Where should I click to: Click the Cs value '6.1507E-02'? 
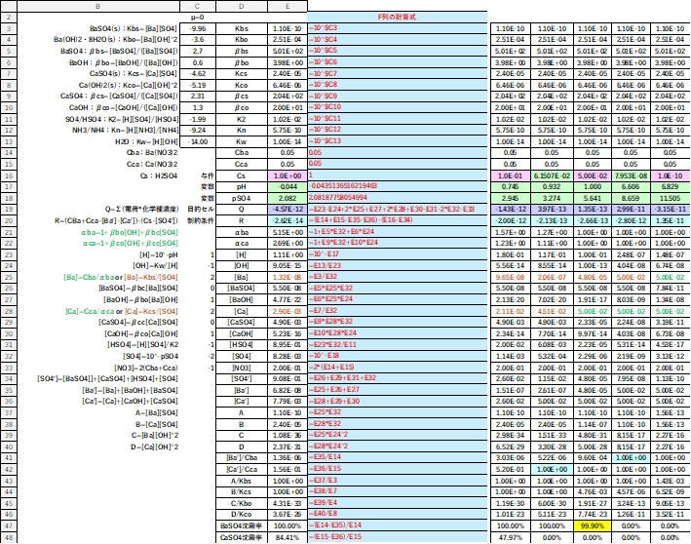point(552,175)
